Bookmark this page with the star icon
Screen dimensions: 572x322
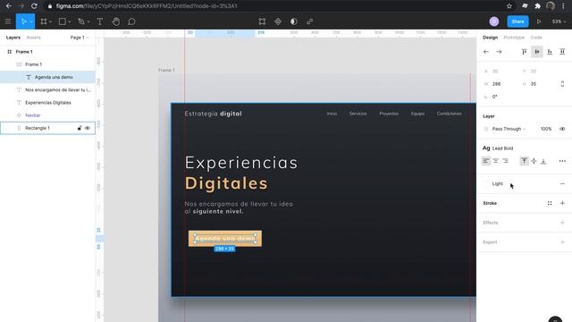point(509,6)
